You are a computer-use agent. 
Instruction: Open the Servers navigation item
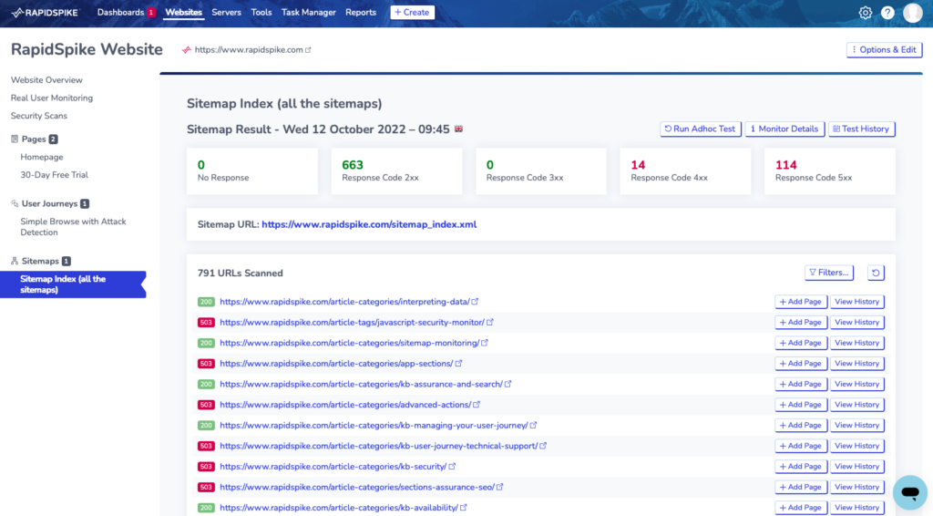click(x=226, y=13)
